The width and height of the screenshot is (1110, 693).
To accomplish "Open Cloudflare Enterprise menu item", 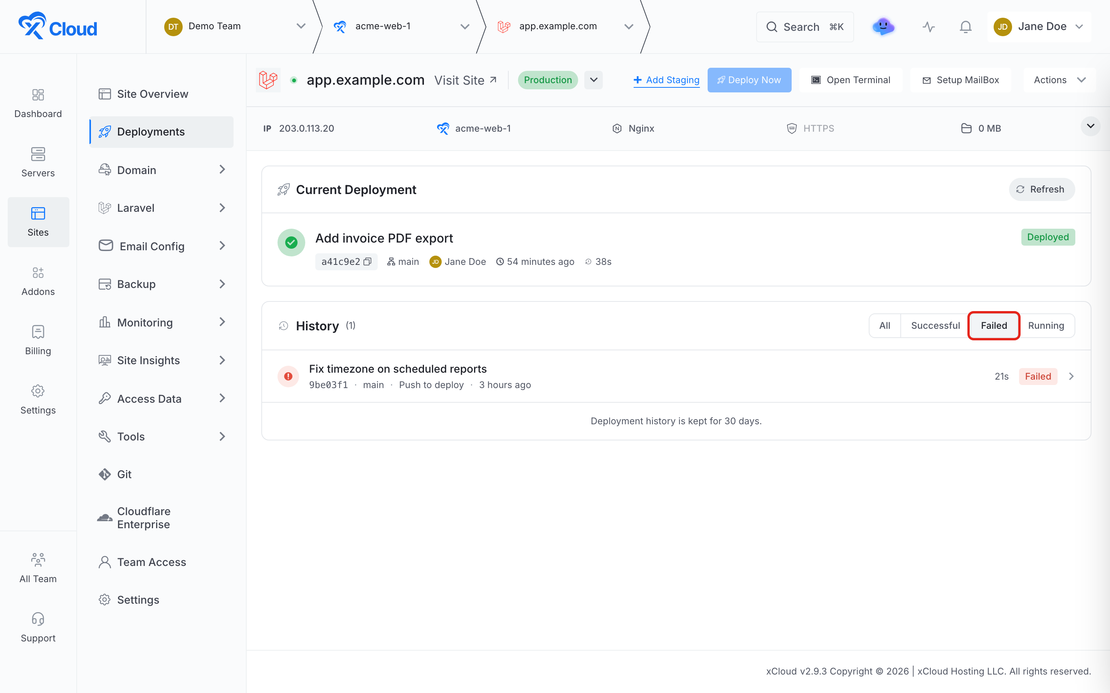I will (161, 518).
